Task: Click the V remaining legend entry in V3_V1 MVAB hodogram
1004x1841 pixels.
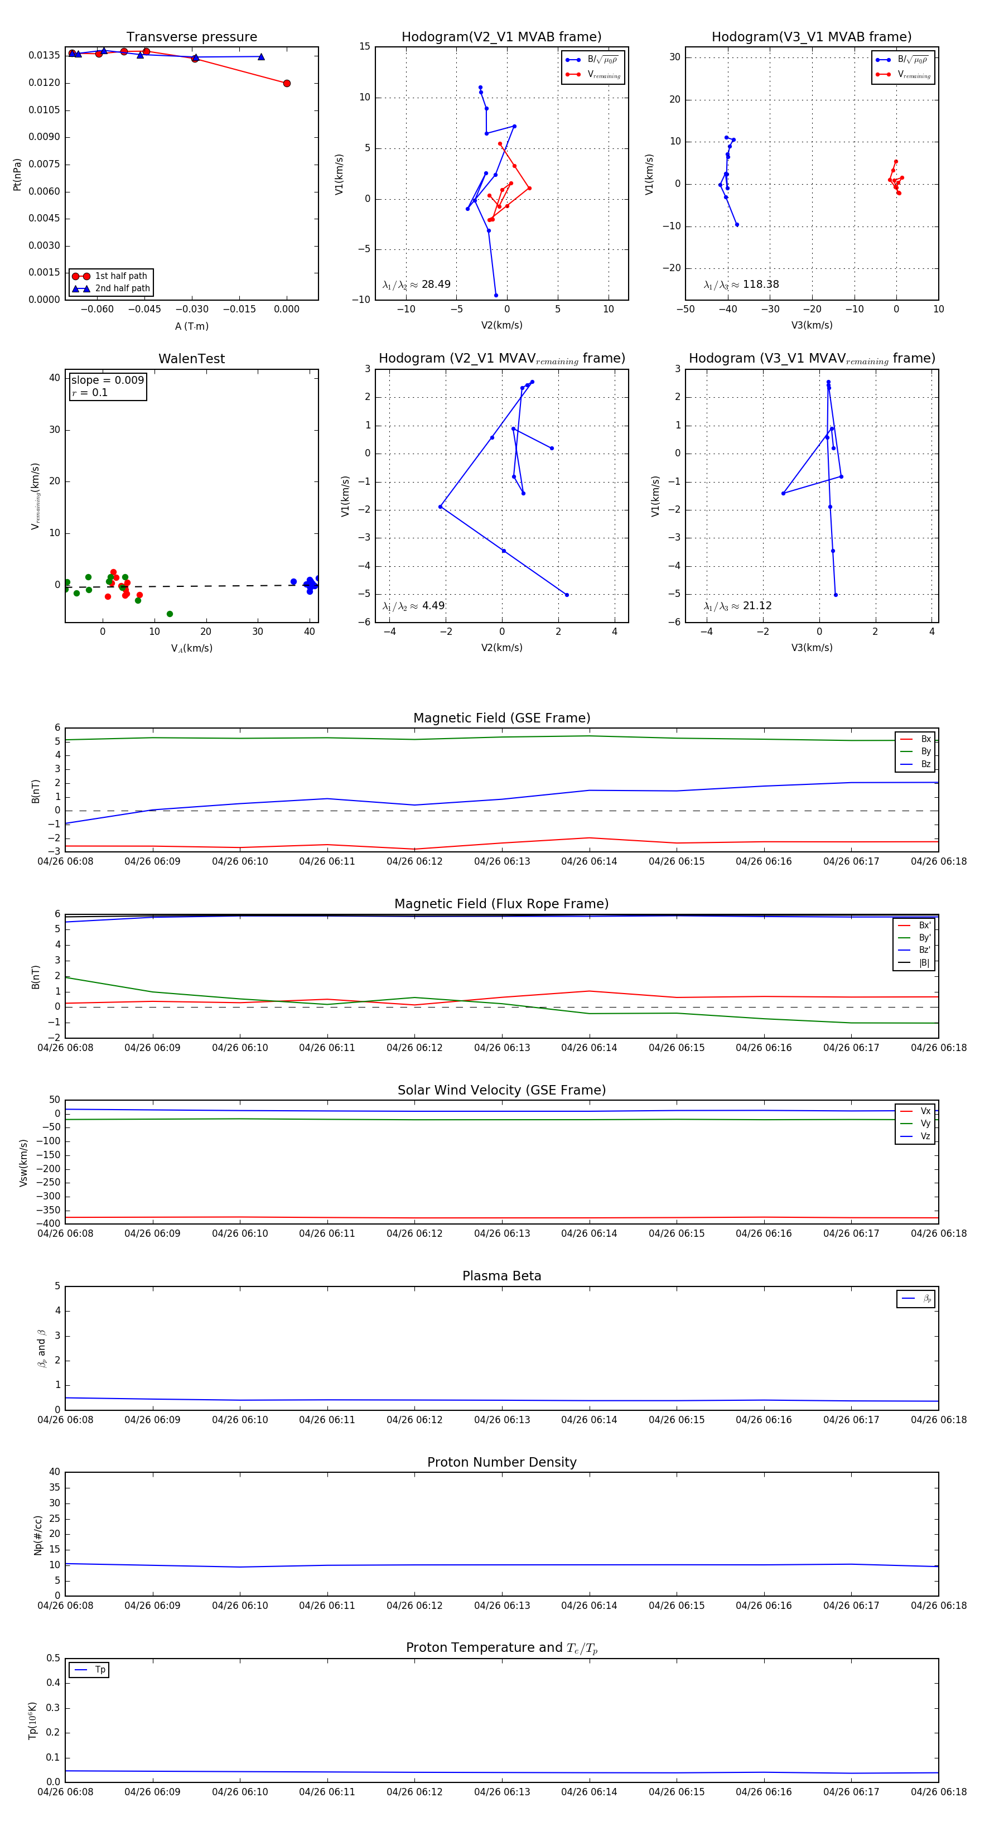Action: [902, 74]
